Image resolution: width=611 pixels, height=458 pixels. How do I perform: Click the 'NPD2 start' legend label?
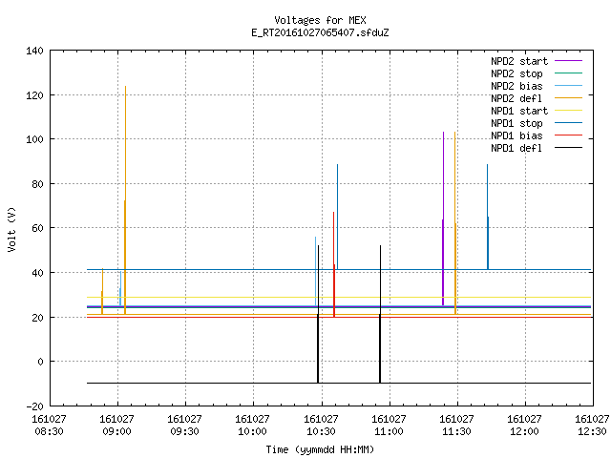[519, 61]
